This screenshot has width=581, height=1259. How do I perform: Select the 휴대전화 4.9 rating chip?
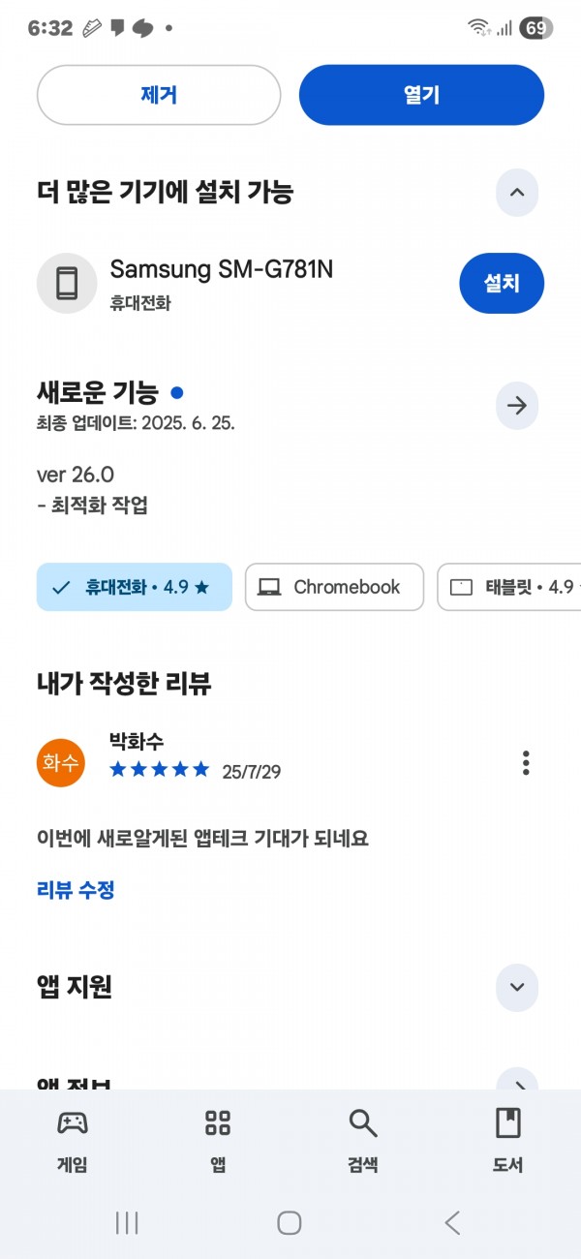pyautogui.click(x=135, y=587)
